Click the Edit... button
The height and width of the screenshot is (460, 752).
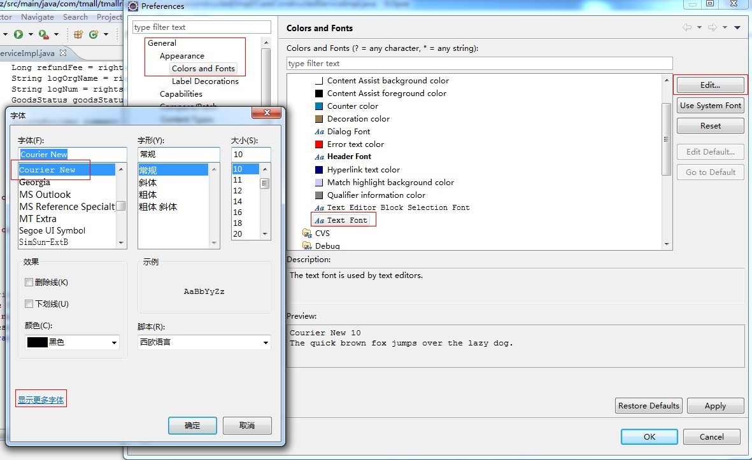pos(710,85)
